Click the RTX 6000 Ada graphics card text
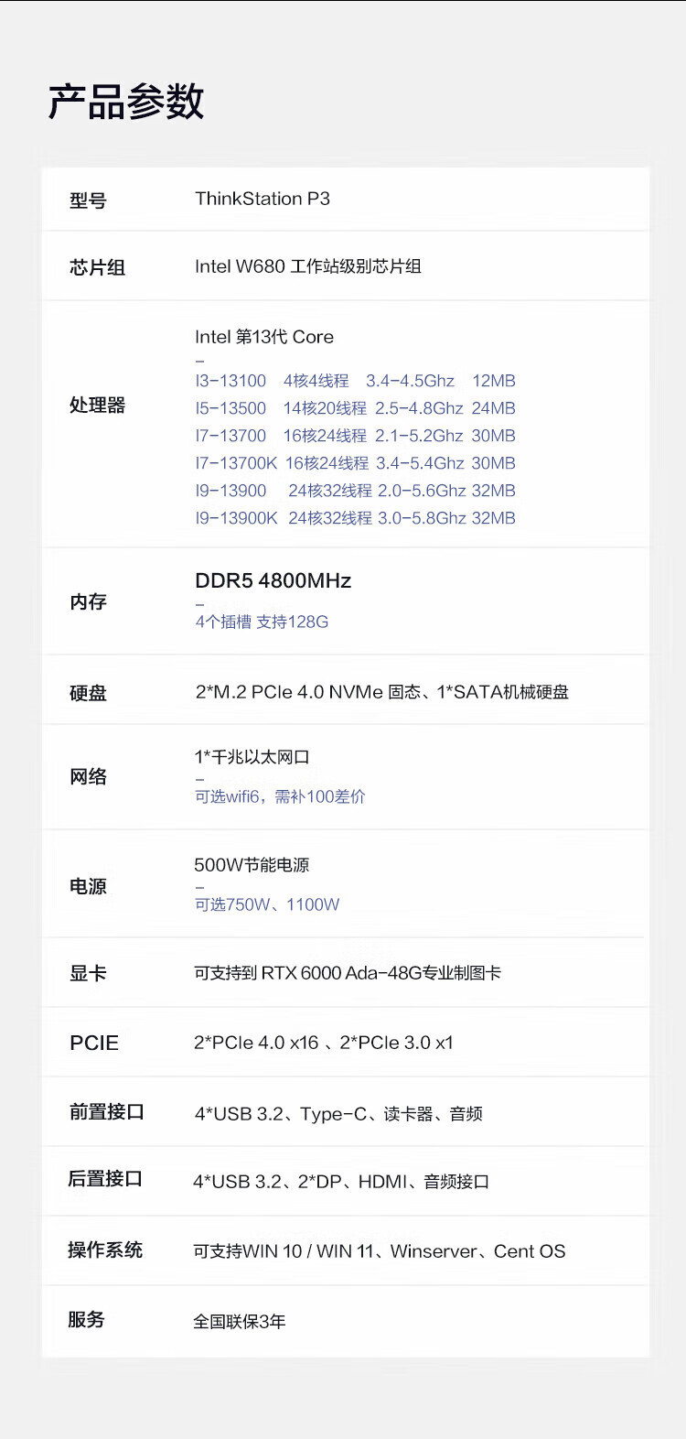The width and height of the screenshot is (686, 1439). 348,973
